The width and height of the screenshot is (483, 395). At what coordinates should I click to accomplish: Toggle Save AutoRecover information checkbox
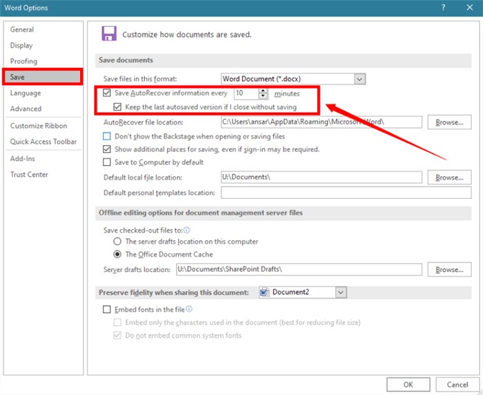coord(106,93)
